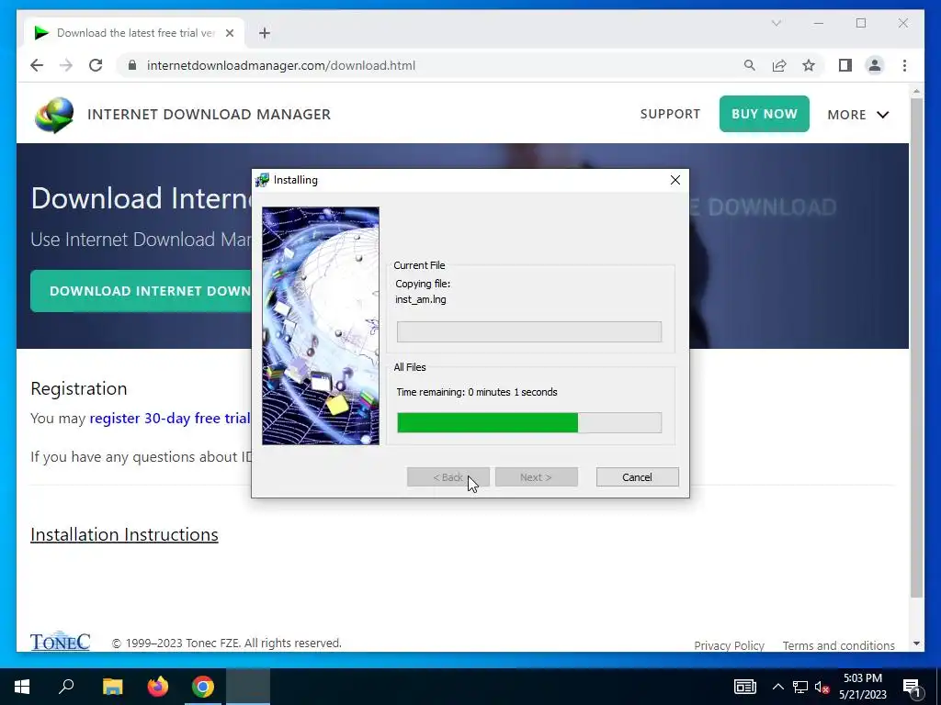Launch Firefox from taskbar
The image size is (941, 705).
tap(158, 687)
